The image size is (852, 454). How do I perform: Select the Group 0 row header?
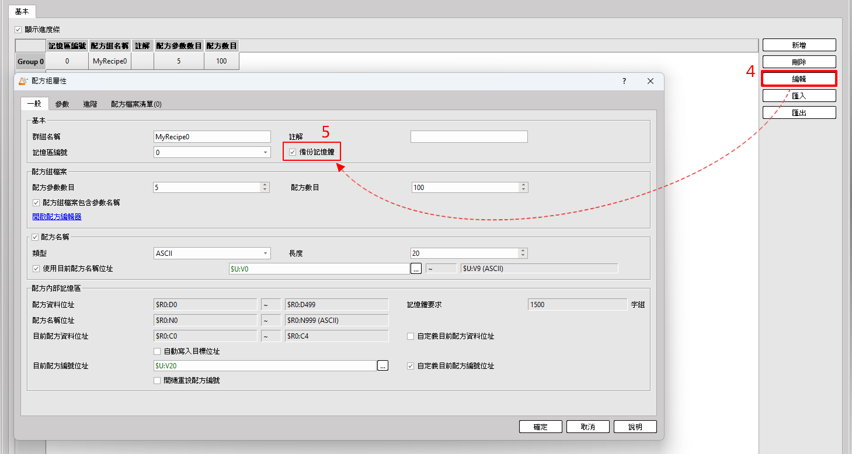tap(30, 62)
